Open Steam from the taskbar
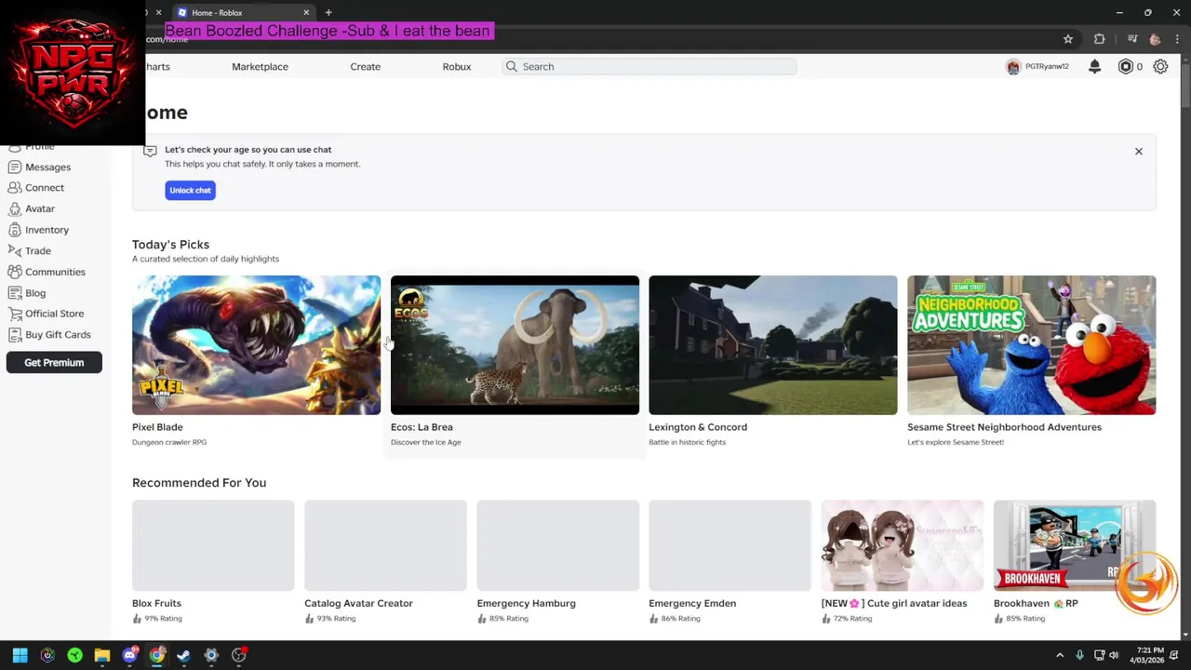Screen dimensions: 1191x670 point(183,655)
